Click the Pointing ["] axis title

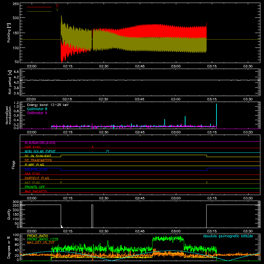pyautogui.click(x=9, y=33)
